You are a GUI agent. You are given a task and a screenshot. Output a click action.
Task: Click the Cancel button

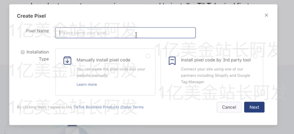coord(229,107)
